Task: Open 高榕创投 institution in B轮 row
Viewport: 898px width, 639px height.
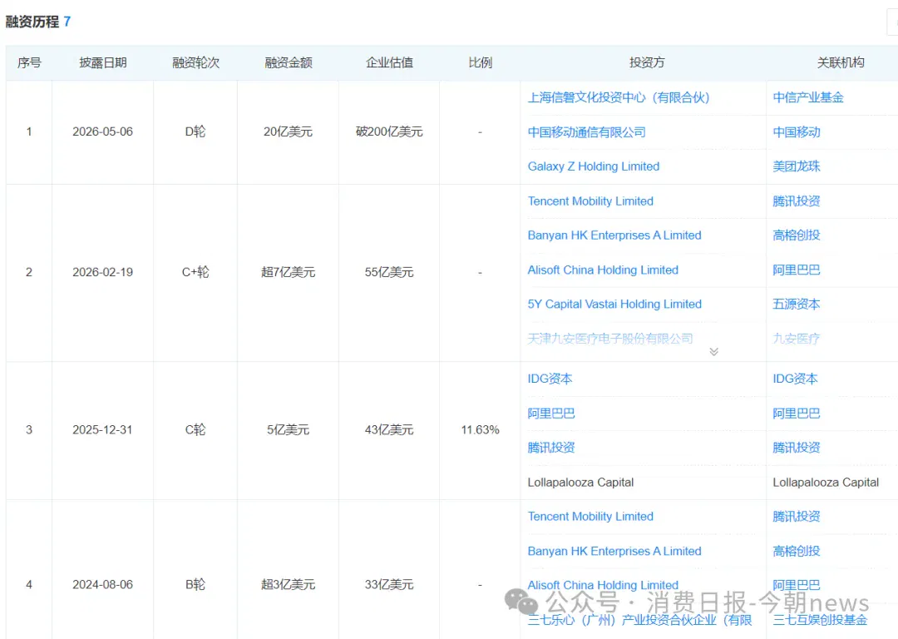Action: (x=796, y=552)
